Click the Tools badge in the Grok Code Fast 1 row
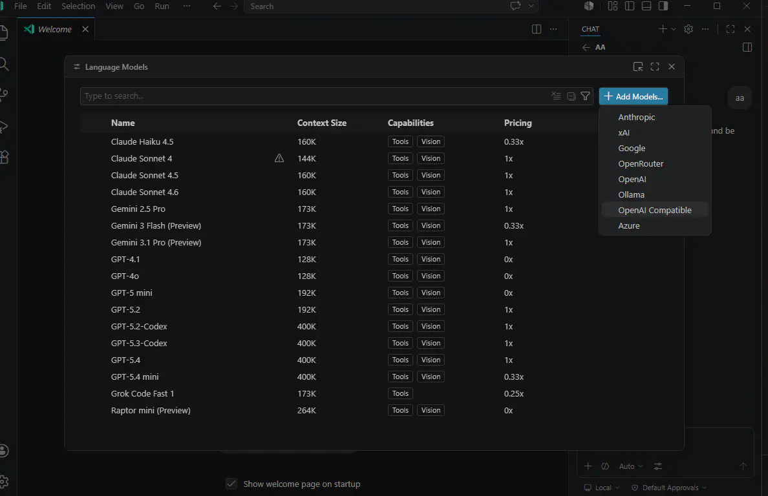 pos(400,393)
